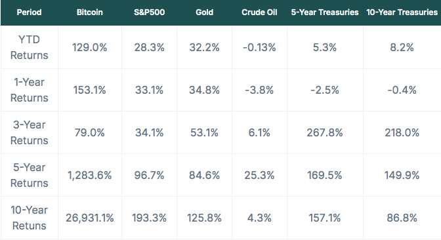Image resolution: width=441 pixels, height=240 pixels.
Task: Click the 267.8% 5-Year Treasuries cell
Action: 325,132
